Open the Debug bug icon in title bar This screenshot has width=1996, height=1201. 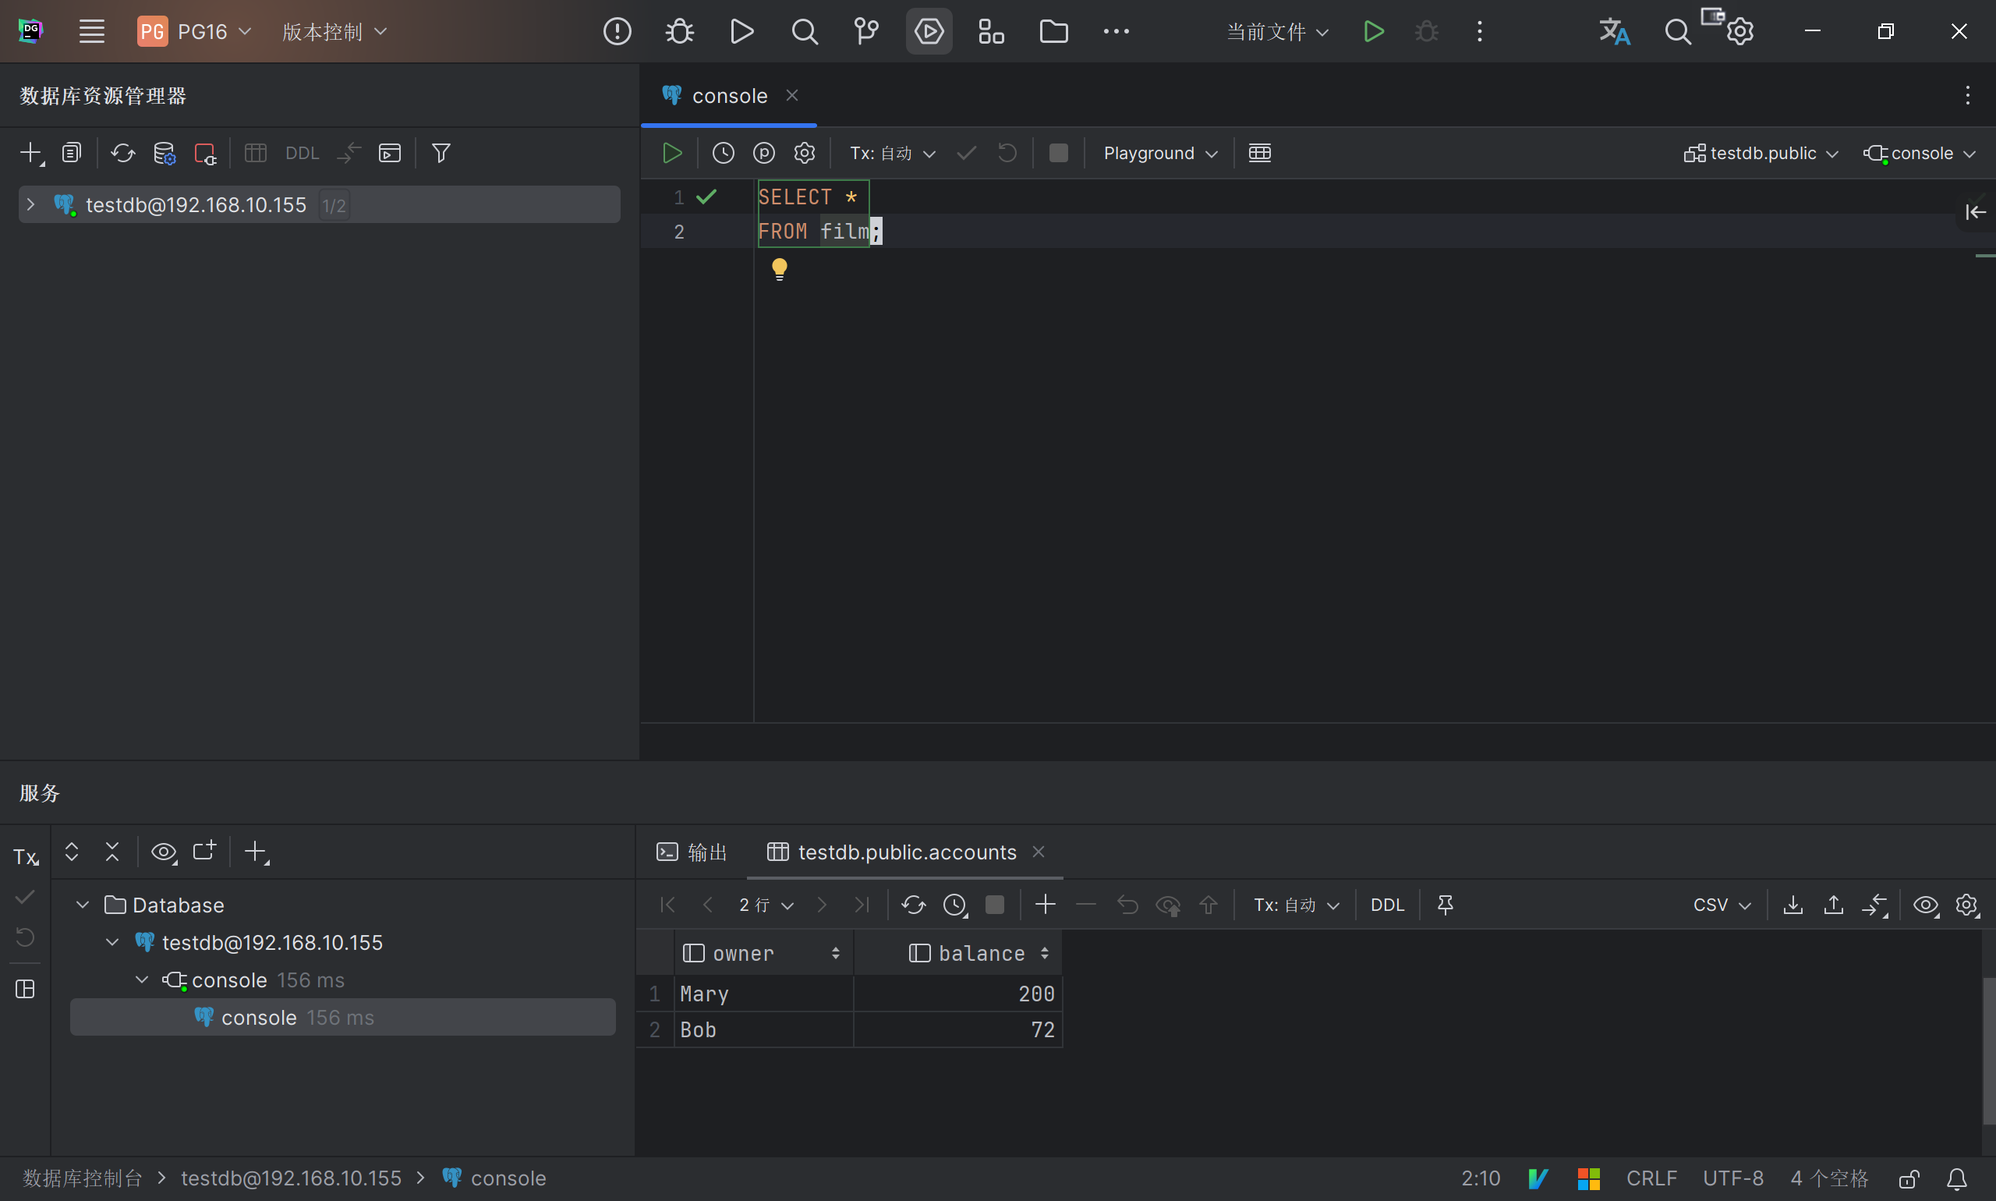coord(680,31)
